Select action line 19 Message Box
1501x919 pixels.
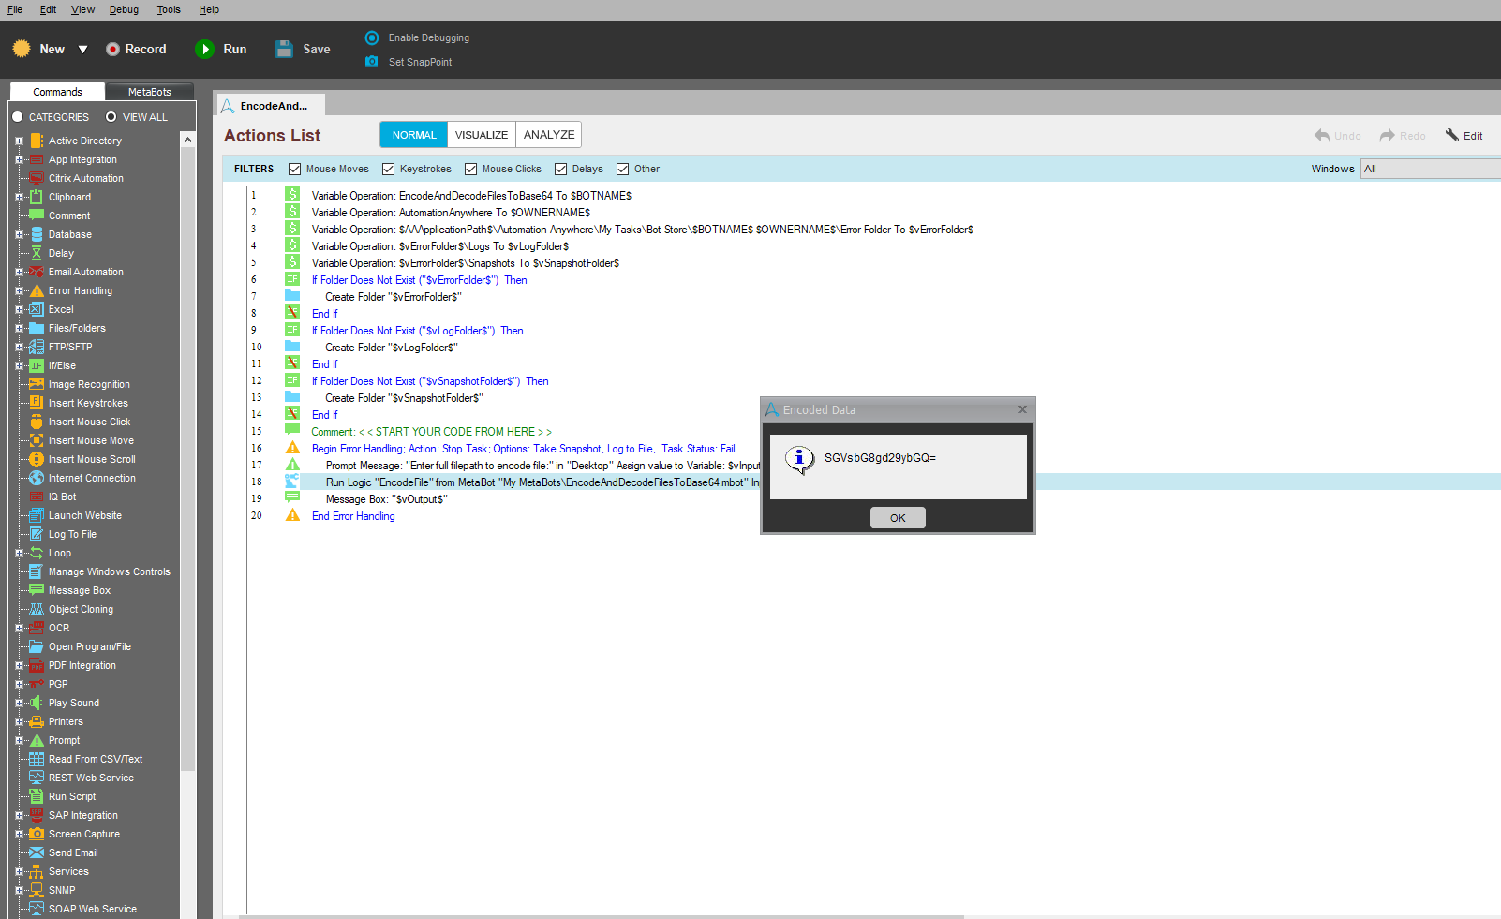pos(386,499)
